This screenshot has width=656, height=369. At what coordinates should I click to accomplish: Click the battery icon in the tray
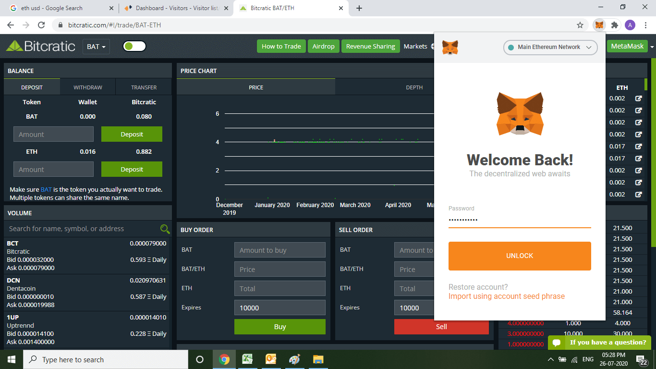pos(562,359)
